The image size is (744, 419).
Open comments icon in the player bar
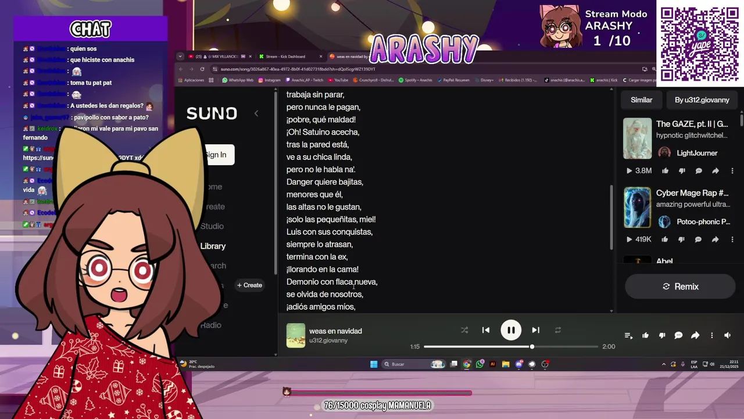(x=678, y=335)
